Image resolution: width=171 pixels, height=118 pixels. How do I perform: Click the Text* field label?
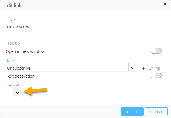pyautogui.click(x=11, y=20)
